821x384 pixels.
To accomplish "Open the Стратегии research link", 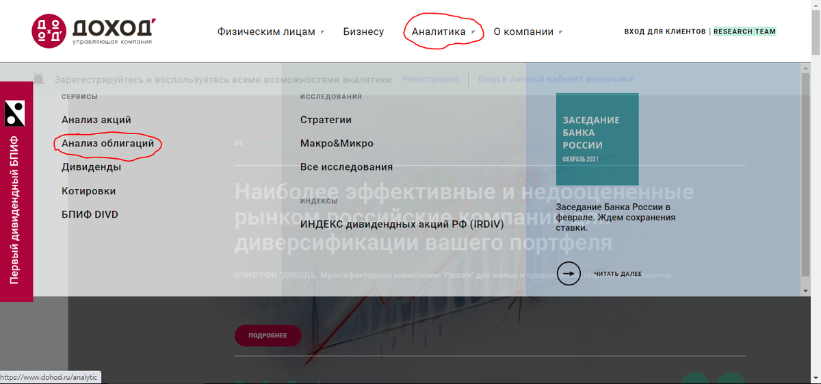I will click(326, 120).
